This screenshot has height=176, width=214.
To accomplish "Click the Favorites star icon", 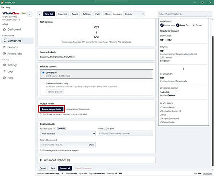I will [x=4, y=47].
